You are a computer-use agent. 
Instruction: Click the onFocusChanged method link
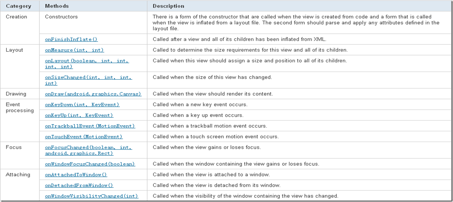pos(88,150)
